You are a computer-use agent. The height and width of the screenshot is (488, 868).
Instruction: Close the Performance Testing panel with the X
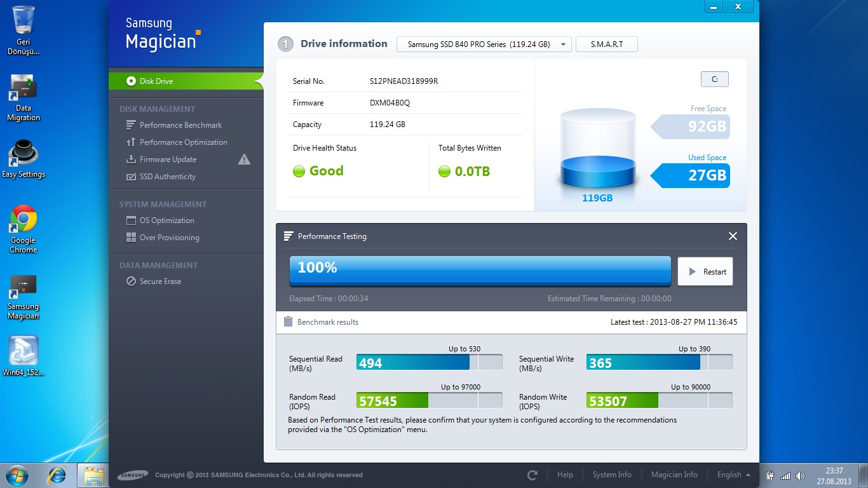point(733,236)
